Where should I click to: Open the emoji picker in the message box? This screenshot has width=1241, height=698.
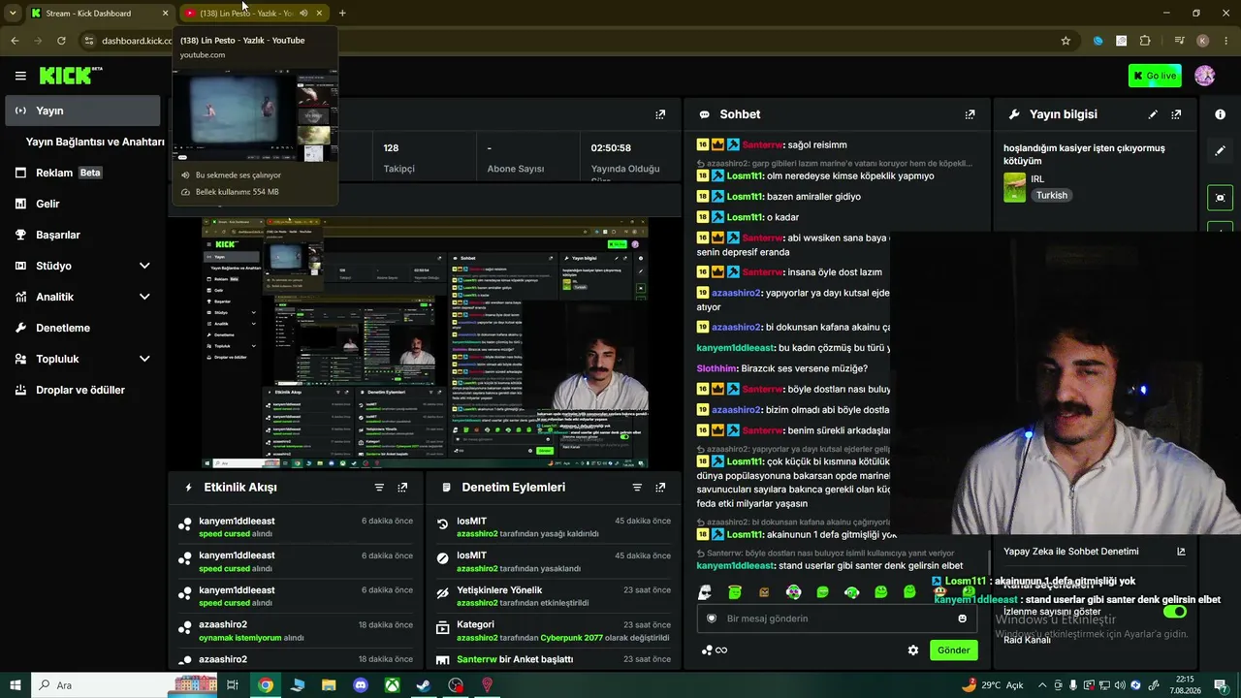[962, 619]
